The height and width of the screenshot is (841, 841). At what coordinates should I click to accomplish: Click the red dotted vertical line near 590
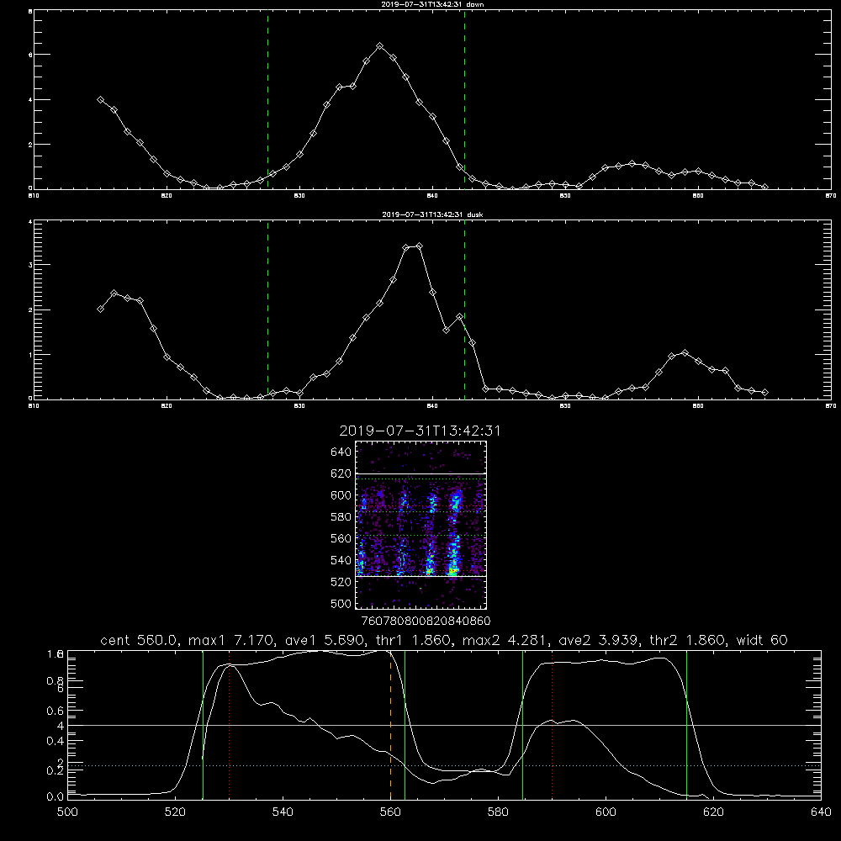552,725
